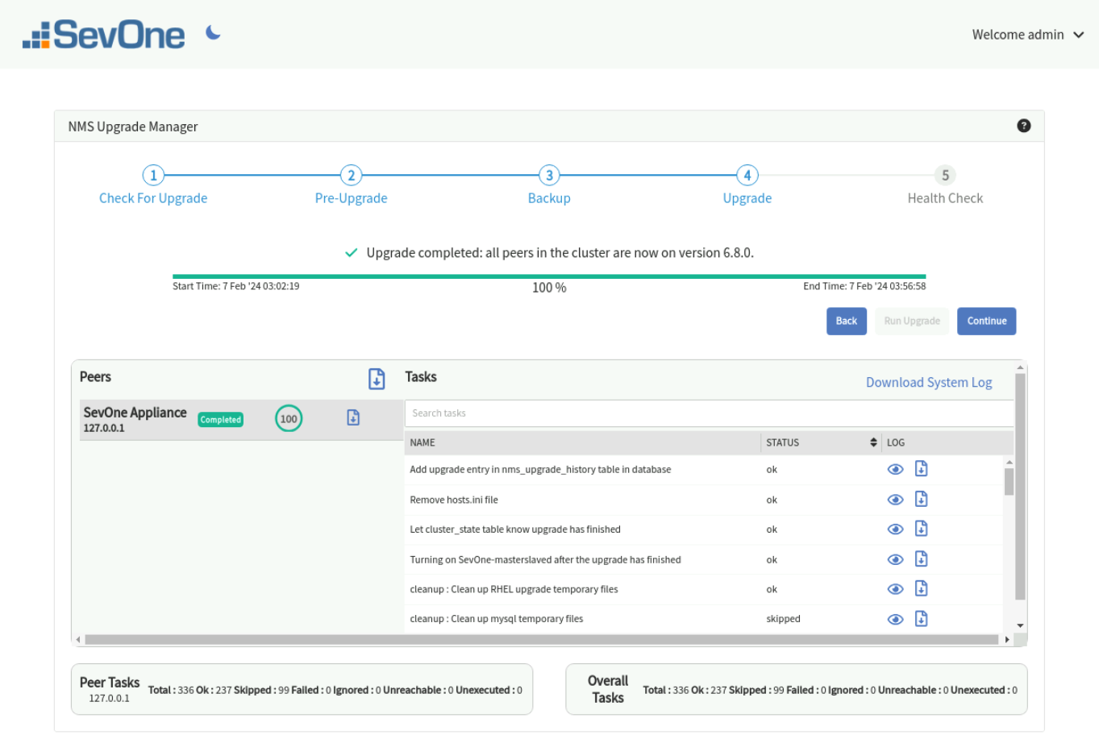
Task: Download log for Add upgrade entry task
Action: click(922, 469)
